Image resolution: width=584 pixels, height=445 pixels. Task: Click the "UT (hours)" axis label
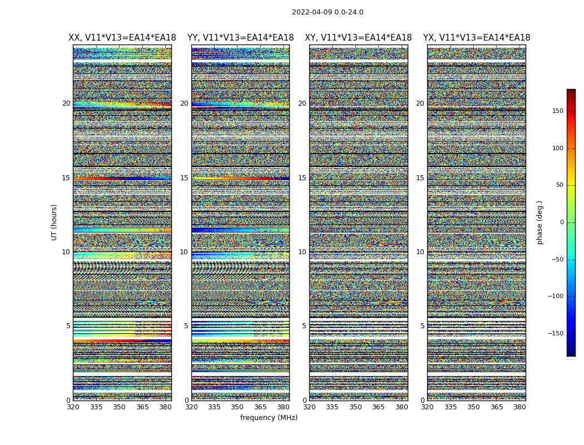[54, 222]
